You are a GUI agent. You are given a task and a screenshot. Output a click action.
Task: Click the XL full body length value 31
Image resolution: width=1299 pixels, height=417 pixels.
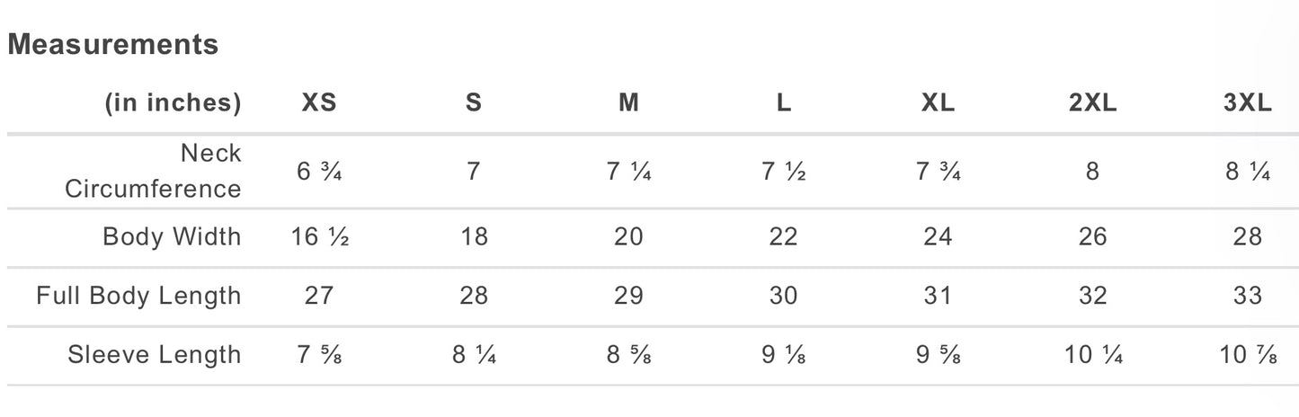click(938, 296)
